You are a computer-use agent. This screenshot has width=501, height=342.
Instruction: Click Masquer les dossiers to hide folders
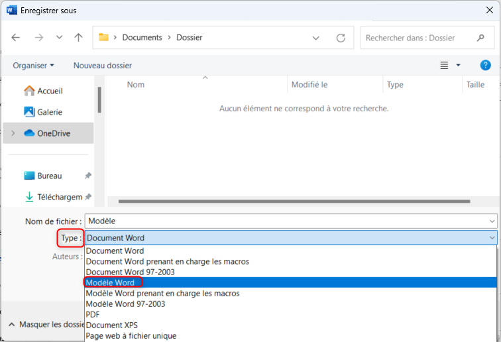48,325
